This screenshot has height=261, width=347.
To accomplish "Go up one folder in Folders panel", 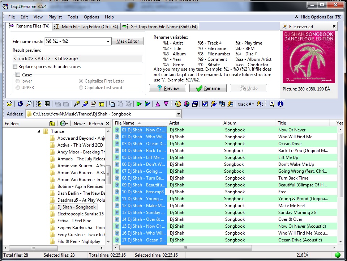I will 52,123.
